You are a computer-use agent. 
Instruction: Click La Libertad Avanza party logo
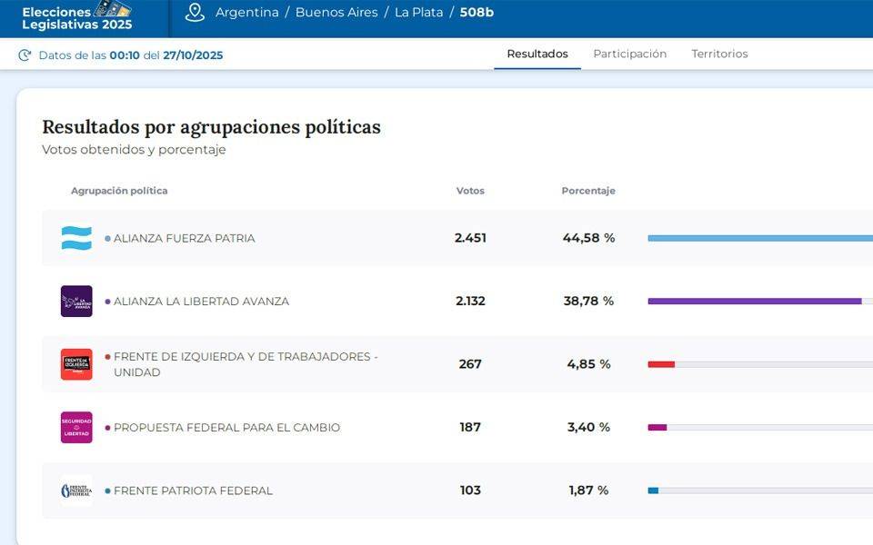point(76,302)
